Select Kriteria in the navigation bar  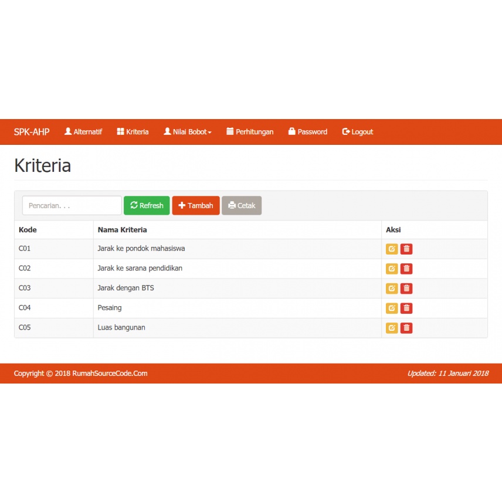coord(133,132)
